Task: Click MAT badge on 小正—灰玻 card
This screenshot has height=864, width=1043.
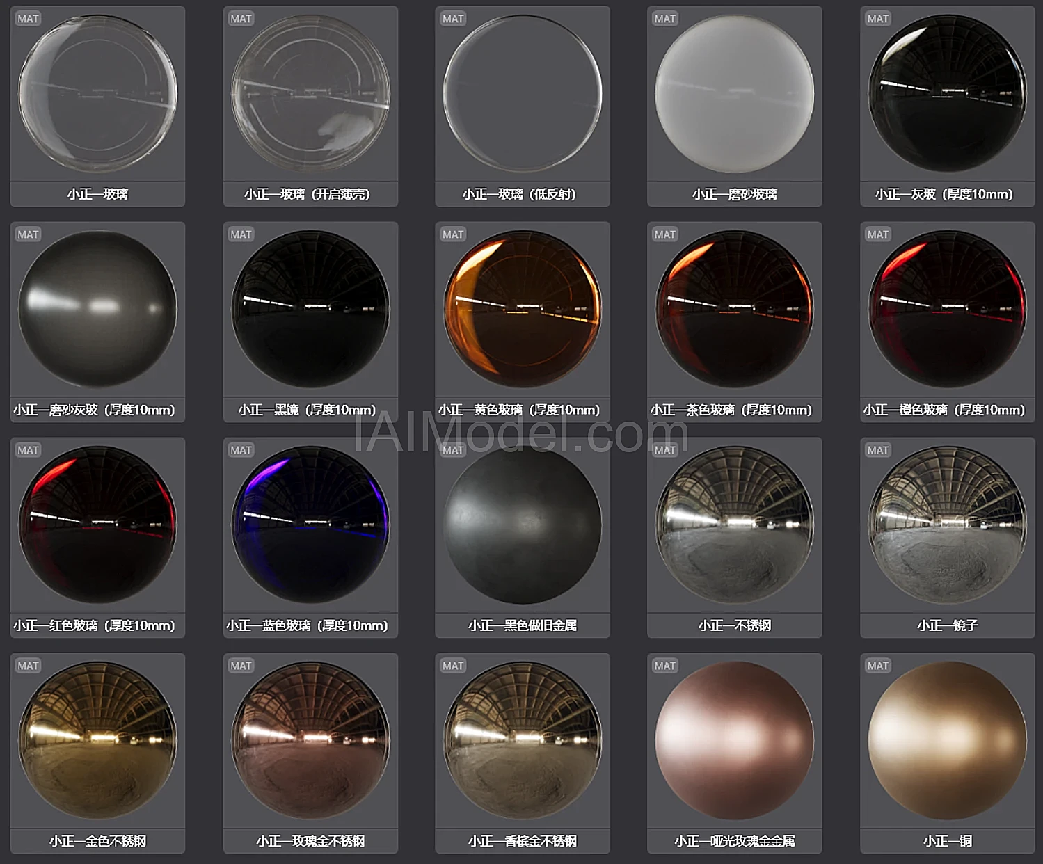Action: (x=878, y=19)
